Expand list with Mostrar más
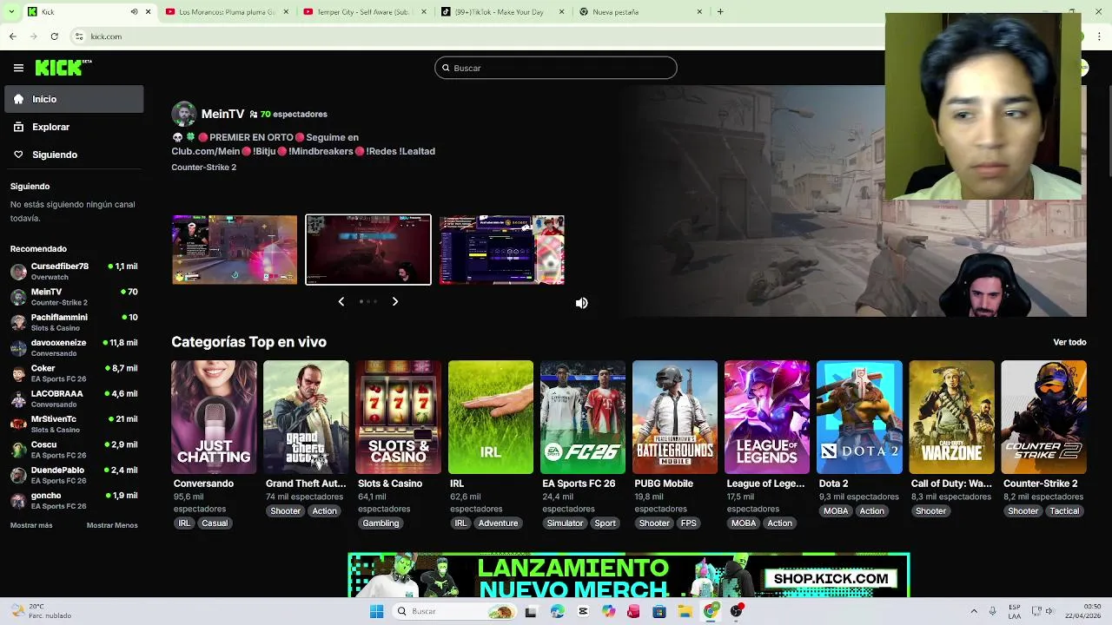The image size is (1112, 625). coord(31,525)
